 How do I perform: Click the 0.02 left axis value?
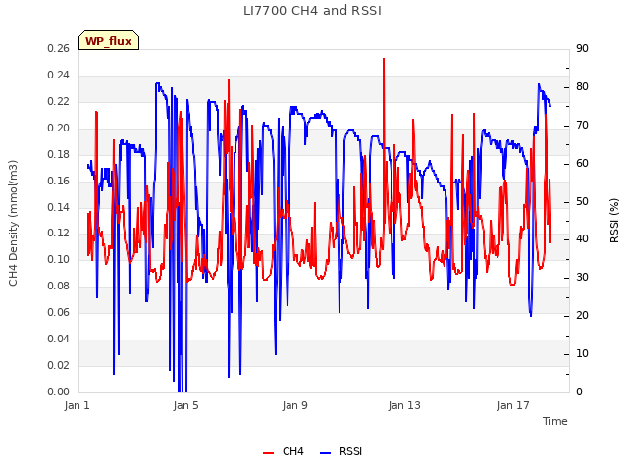tap(59, 365)
